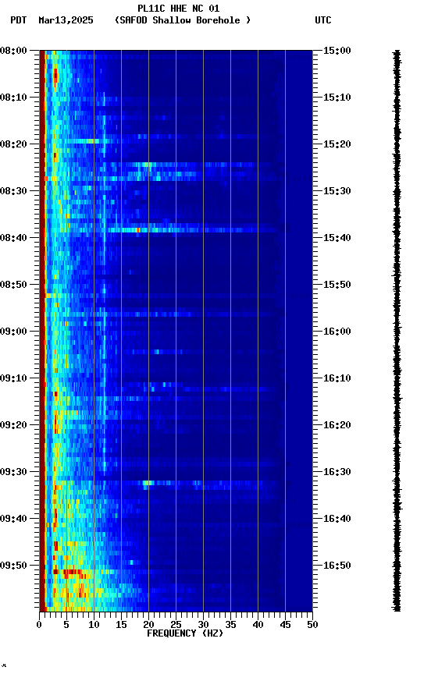
Task: Click the 16:50 UTC time label
Action: click(337, 566)
